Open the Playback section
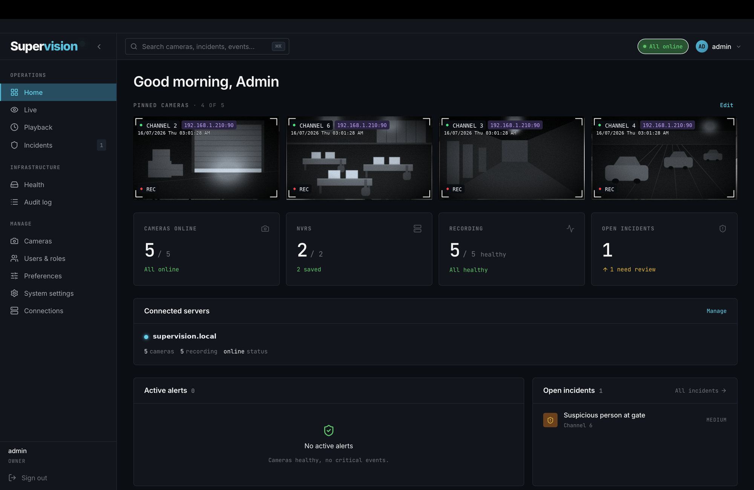The width and height of the screenshot is (754, 490). point(58,127)
